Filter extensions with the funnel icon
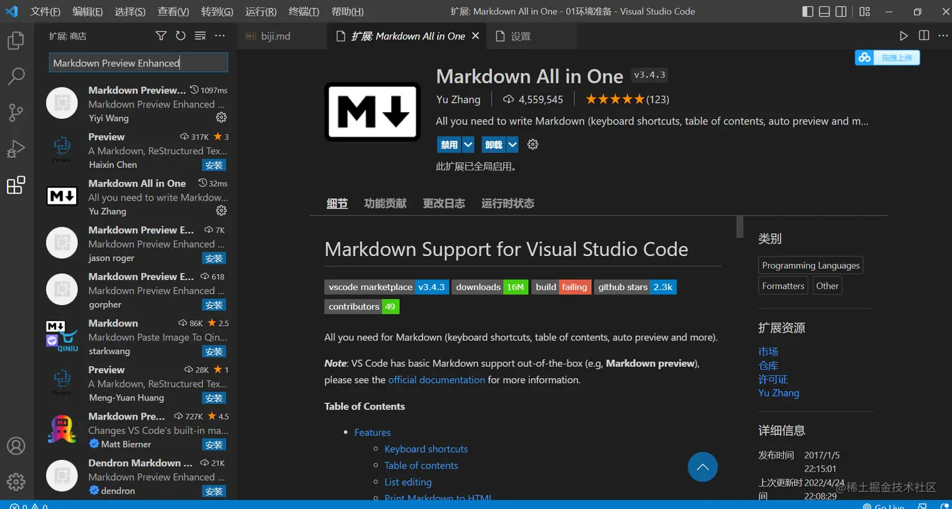 click(161, 36)
